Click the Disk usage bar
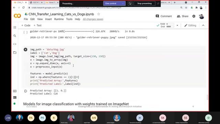This screenshot has width=220, height=124. click(170, 27)
